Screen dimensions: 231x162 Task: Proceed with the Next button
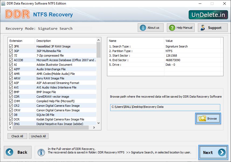(x=213, y=152)
